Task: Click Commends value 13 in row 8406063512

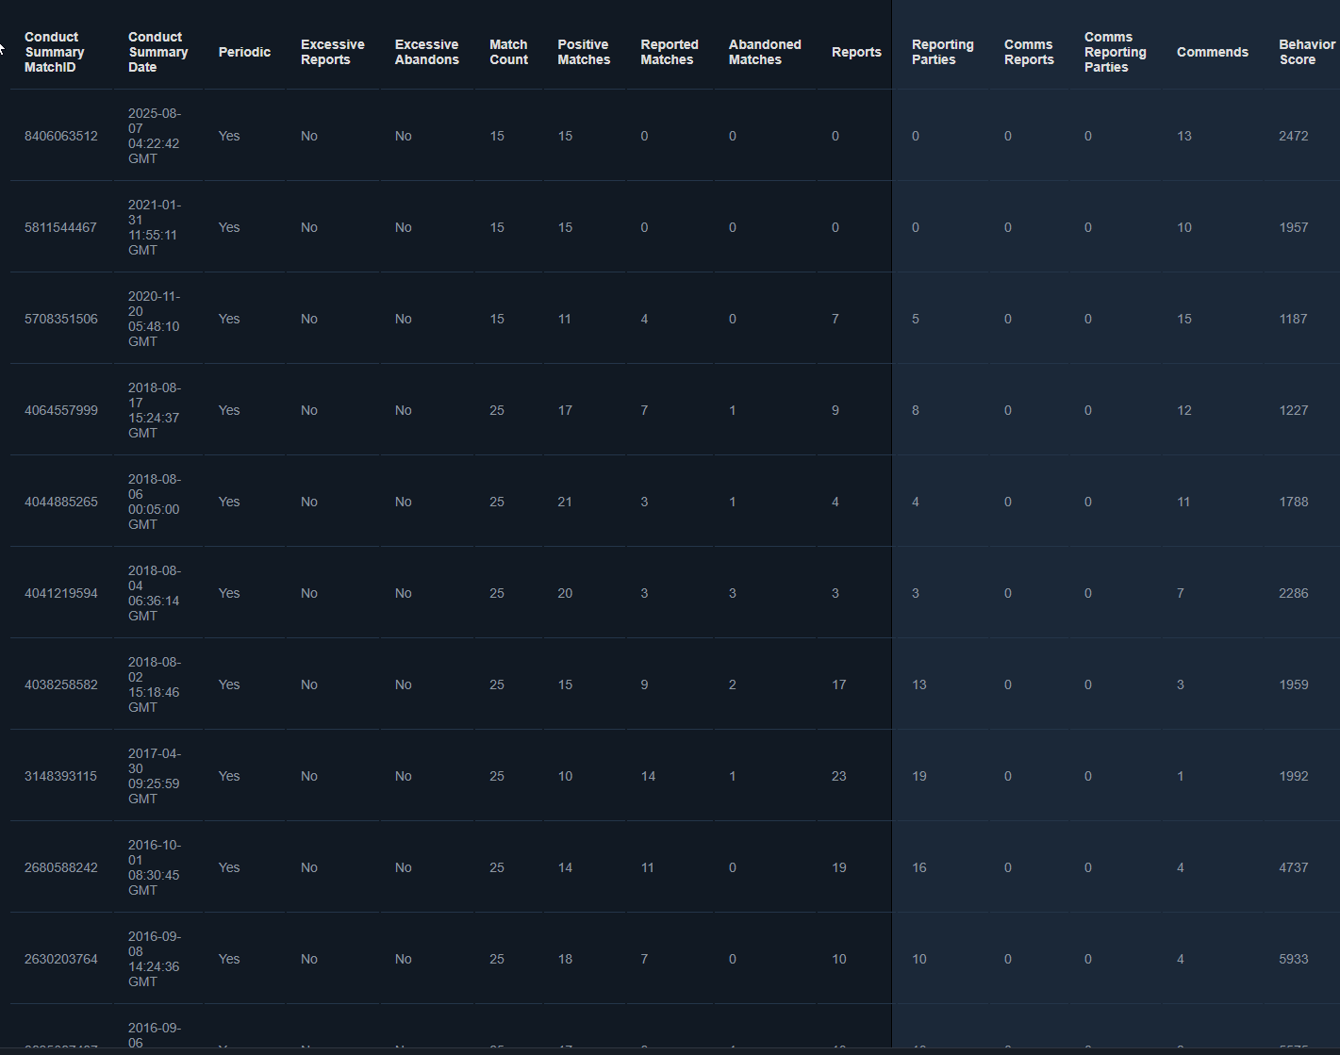Action: point(1184,136)
